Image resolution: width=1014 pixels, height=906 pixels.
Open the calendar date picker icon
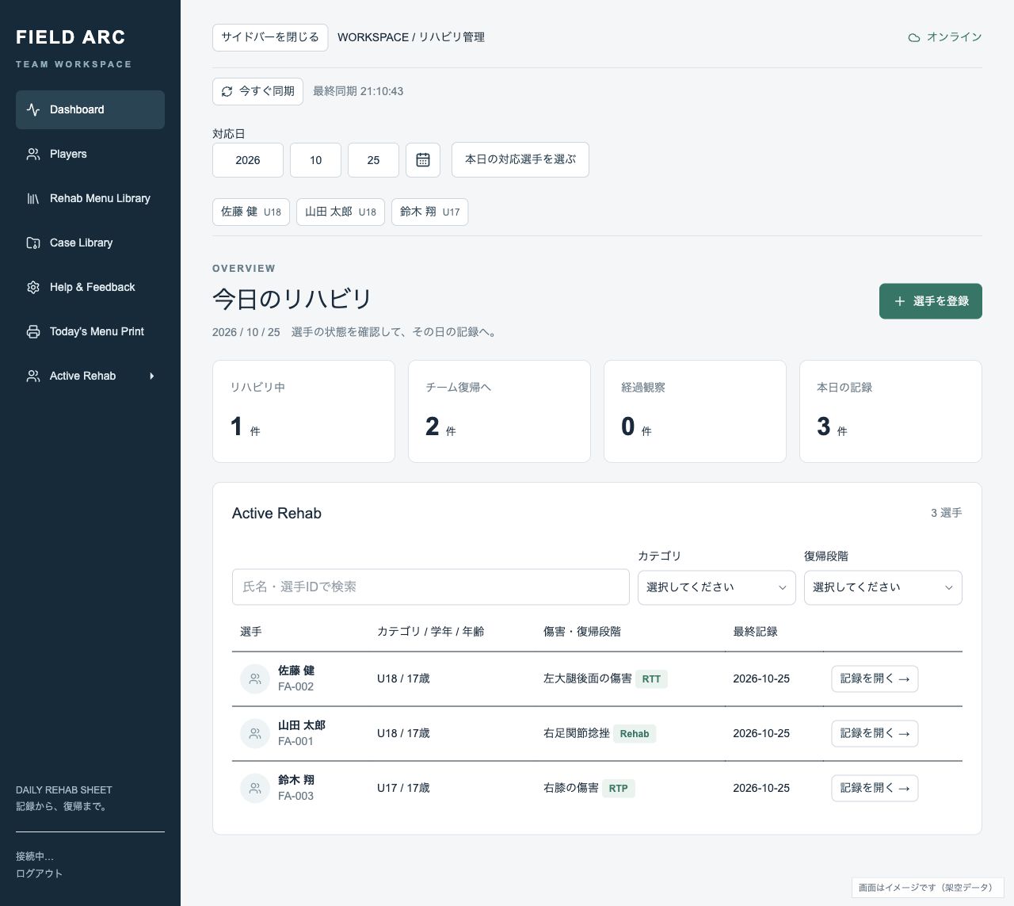pyautogui.click(x=423, y=160)
